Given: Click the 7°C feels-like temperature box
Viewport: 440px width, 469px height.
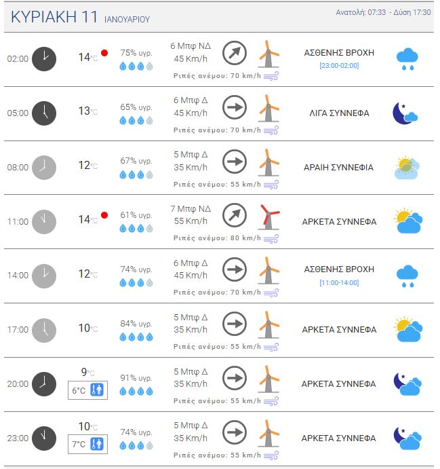Looking at the screenshot, I should tap(87, 445).
